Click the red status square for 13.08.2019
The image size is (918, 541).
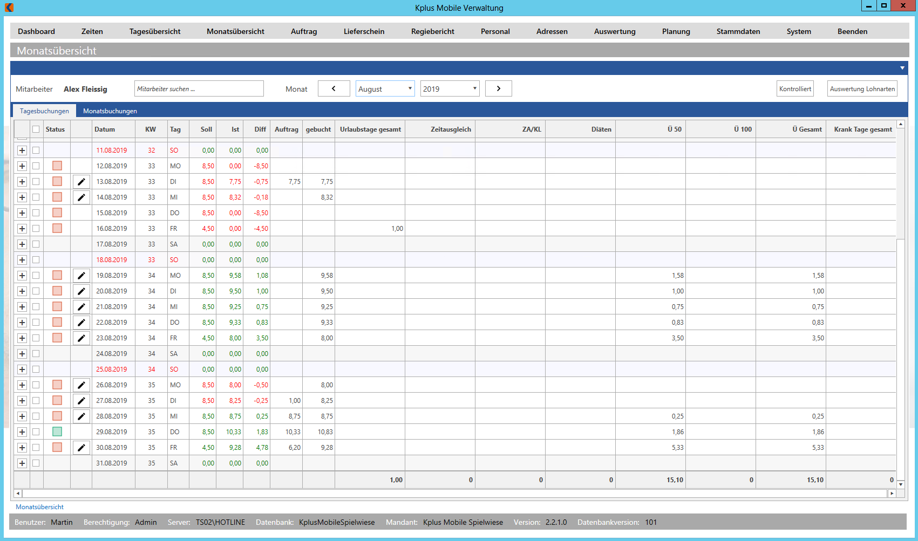[57, 181]
